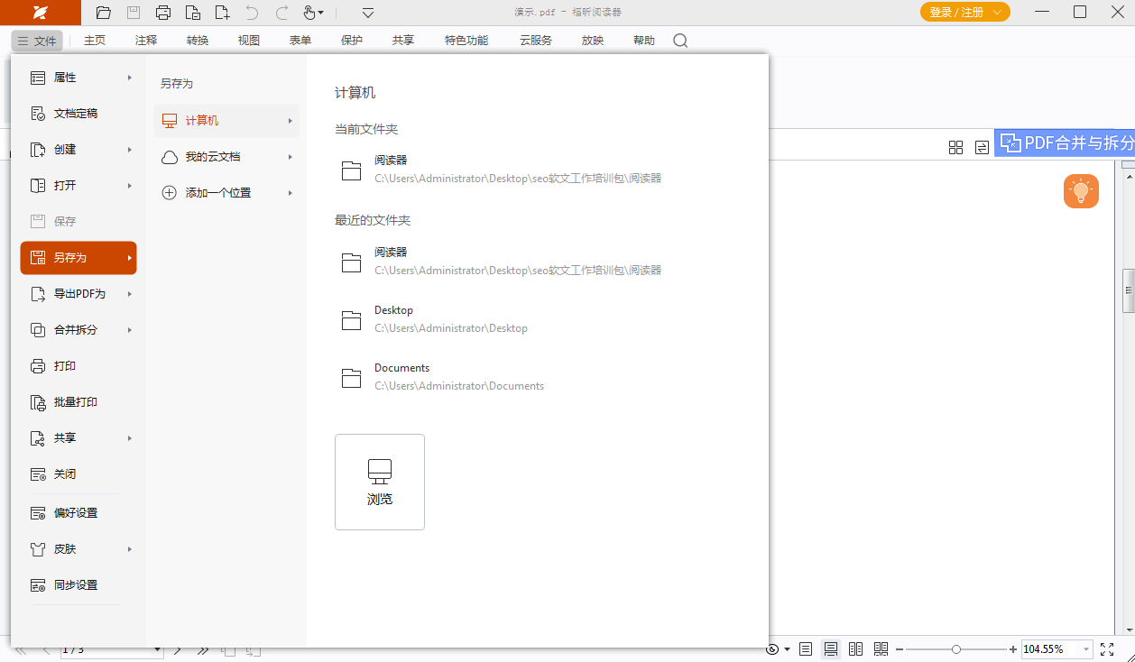Zoom out with the minus icon
Viewport: 1135px width, 662px height.
(900, 648)
